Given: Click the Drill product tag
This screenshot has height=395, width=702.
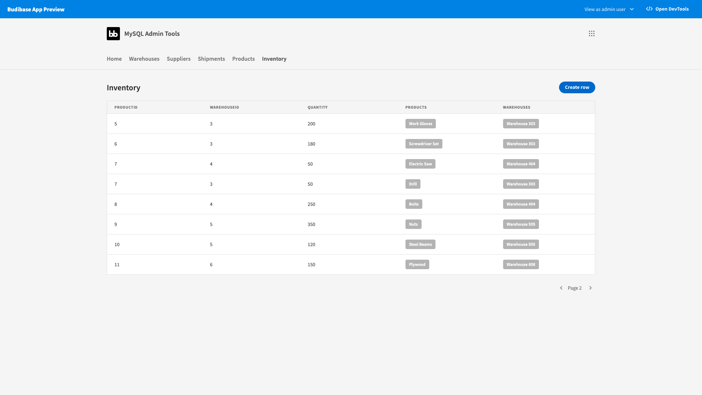Looking at the screenshot, I should click(x=413, y=184).
